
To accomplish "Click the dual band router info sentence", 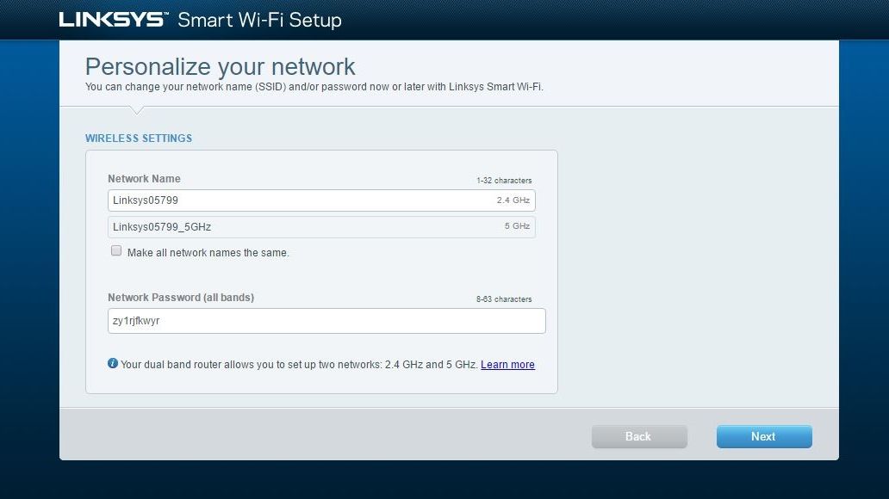I will tap(298, 365).
